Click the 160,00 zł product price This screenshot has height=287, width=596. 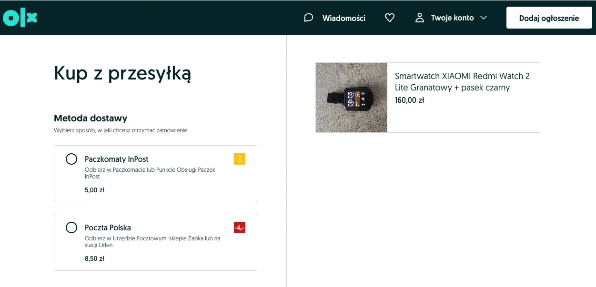[x=409, y=100]
